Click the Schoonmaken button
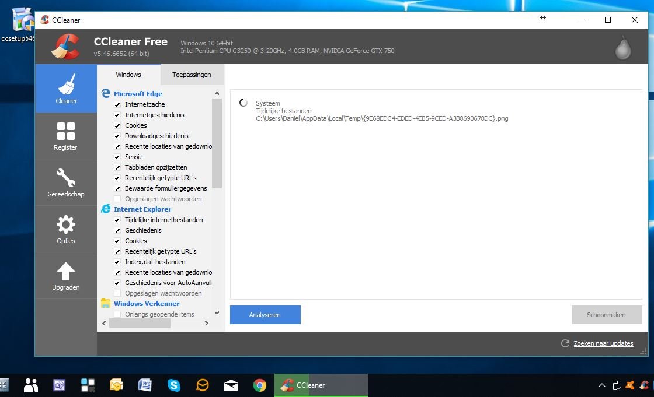The height and width of the screenshot is (397, 654). (607, 315)
